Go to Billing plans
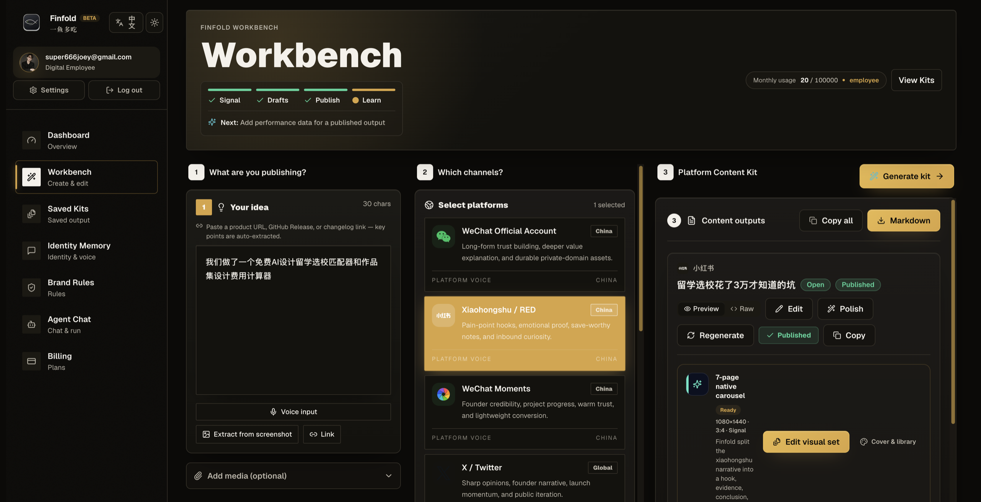 click(86, 361)
